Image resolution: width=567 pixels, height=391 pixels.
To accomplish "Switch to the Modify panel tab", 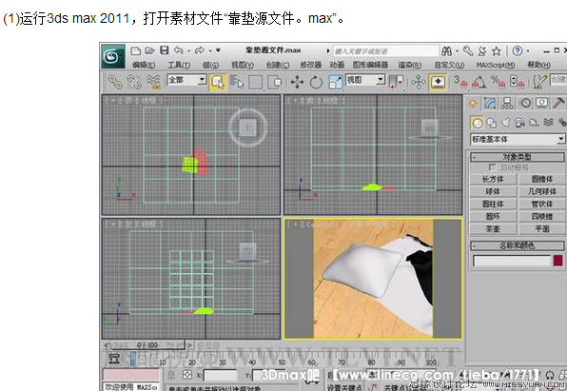I will [x=490, y=104].
